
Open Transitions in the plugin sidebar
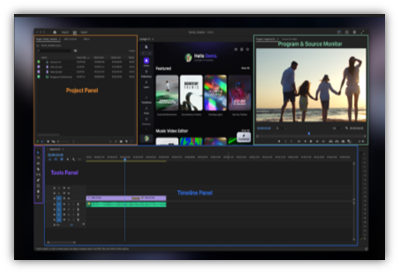point(146,99)
